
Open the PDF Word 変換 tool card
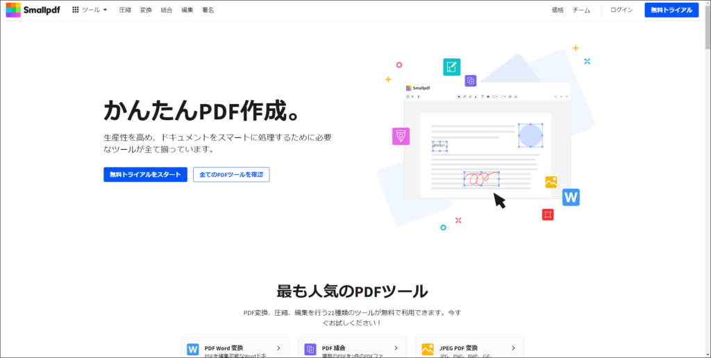tap(235, 348)
